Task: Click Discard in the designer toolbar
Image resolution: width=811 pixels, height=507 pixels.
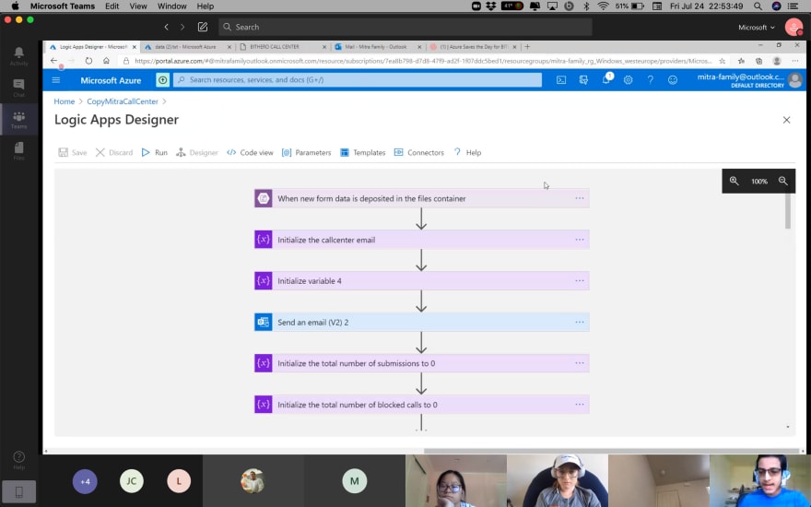Action: tap(114, 153)
